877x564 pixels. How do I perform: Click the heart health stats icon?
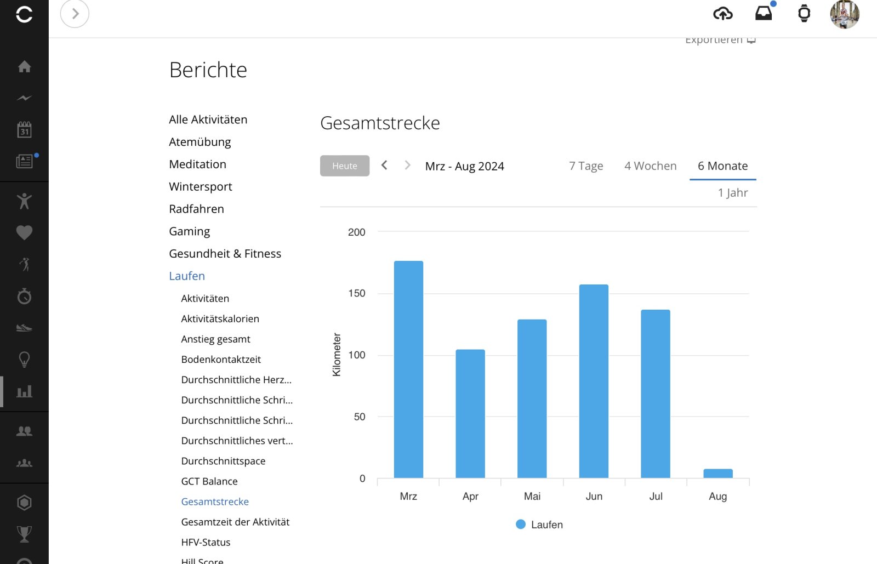tap(24, 232)
